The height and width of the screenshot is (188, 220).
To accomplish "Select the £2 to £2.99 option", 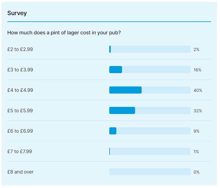I will (x=20, y=49).
